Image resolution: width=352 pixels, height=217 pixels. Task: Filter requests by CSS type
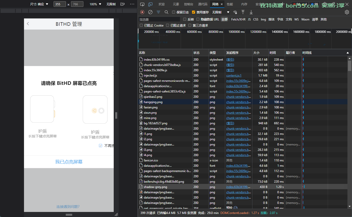[256, 19]
